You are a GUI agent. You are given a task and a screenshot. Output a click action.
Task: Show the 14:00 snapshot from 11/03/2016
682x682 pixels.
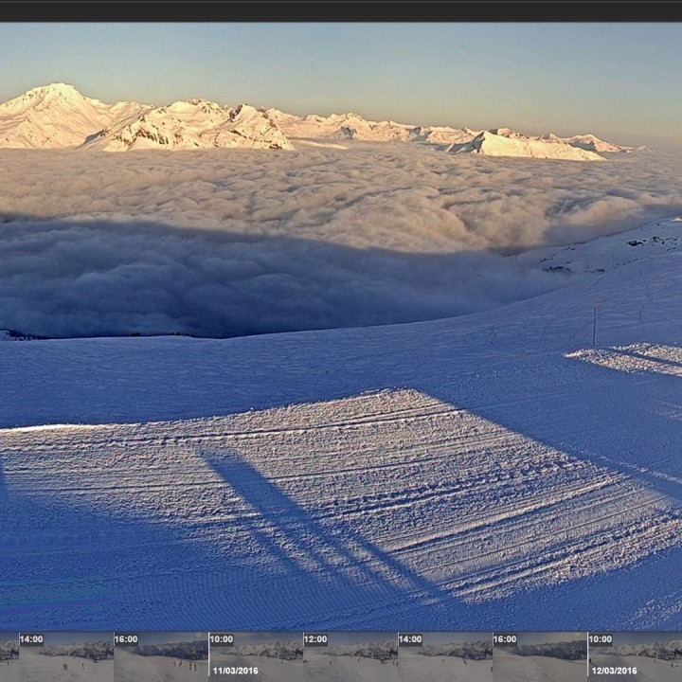(445, 656)
